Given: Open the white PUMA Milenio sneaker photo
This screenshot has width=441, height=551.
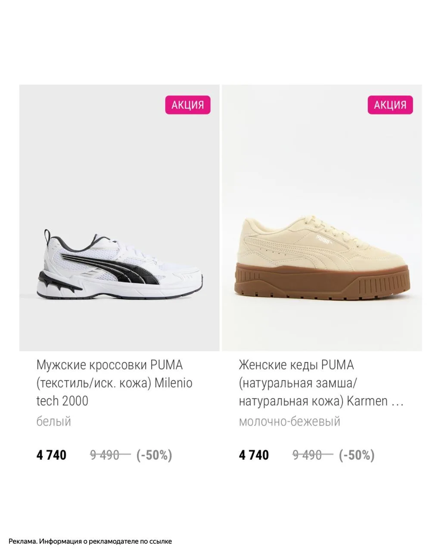Looking at the screenshot, I should pos(119,218).
